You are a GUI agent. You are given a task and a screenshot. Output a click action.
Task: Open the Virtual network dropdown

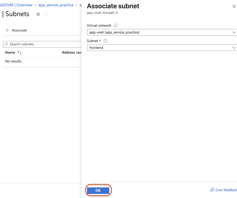[162, 32]
